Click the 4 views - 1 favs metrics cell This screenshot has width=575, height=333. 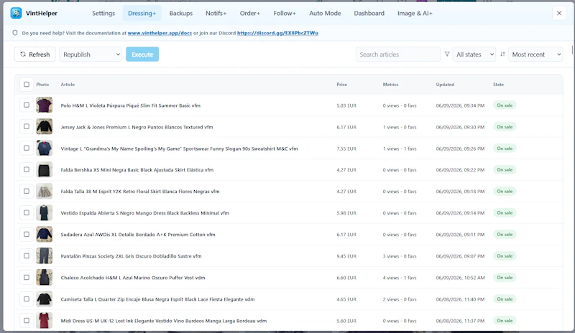pos(400,277)
